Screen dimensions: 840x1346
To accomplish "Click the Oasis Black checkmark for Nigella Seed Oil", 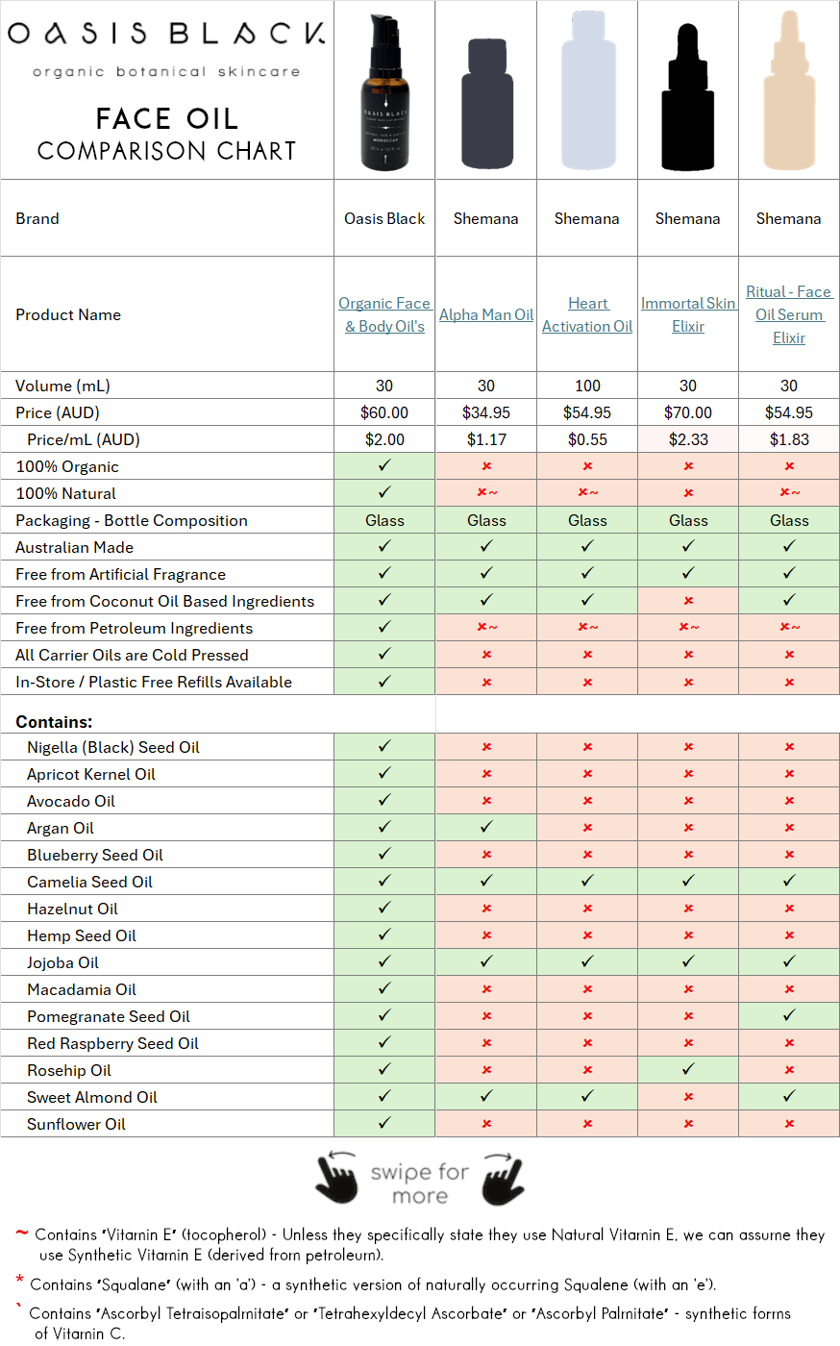I will (x=384, y=746).
